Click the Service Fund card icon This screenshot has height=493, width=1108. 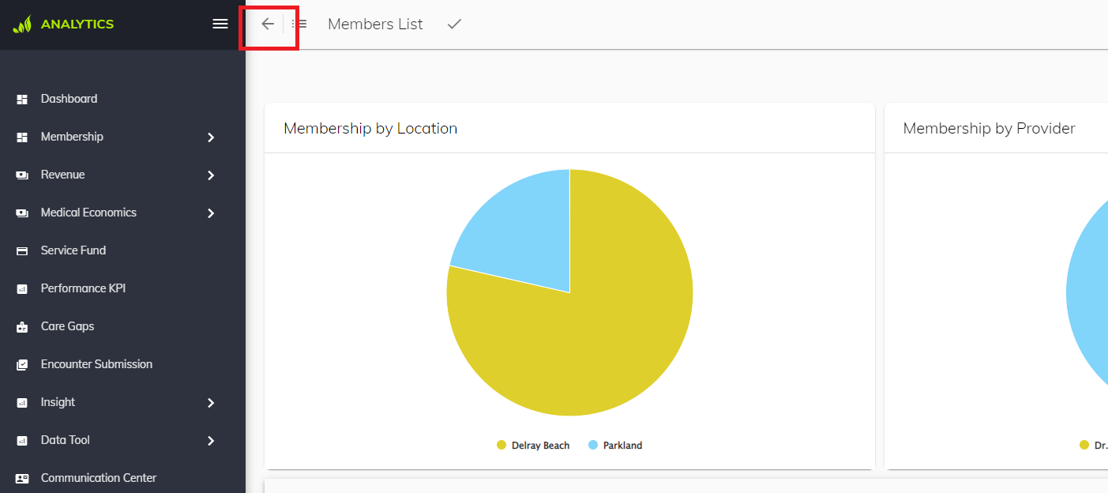22,250
